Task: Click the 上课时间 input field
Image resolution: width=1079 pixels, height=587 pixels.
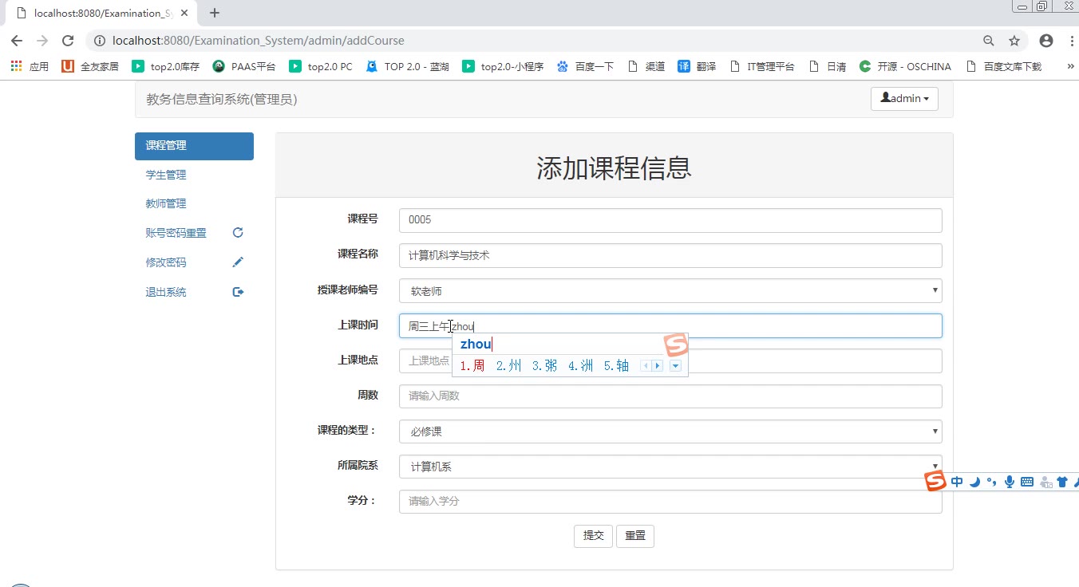Action: coord(670,325)
